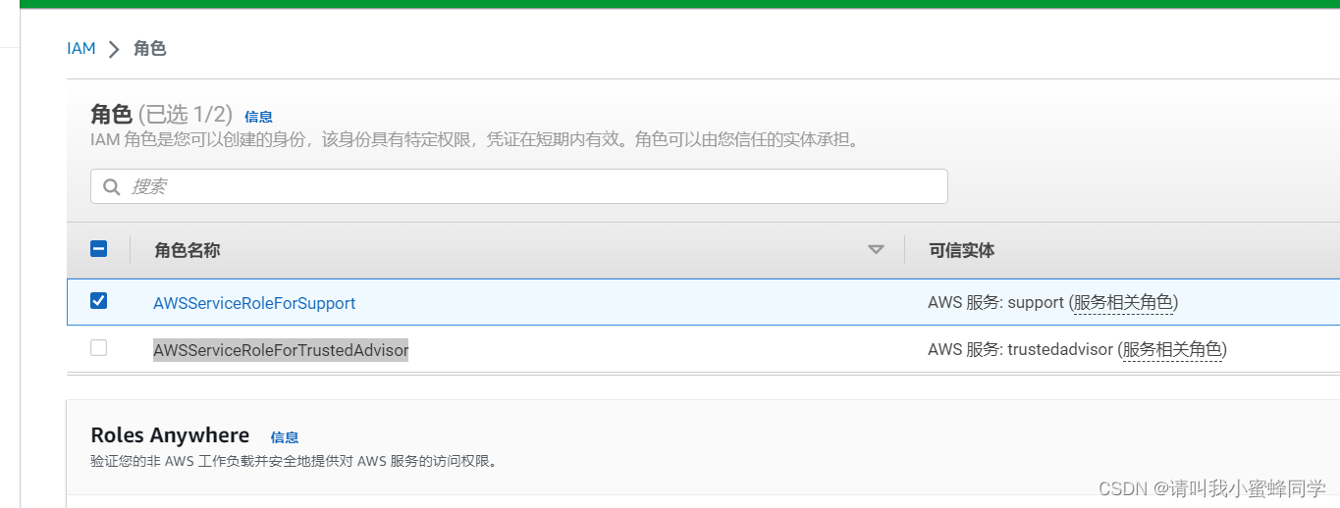Click the sort arrow in 角色名称 column
Screen dimensions: 1340x508
(876, 250)
